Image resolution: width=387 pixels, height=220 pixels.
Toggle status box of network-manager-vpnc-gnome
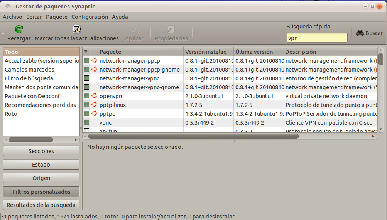86,87
